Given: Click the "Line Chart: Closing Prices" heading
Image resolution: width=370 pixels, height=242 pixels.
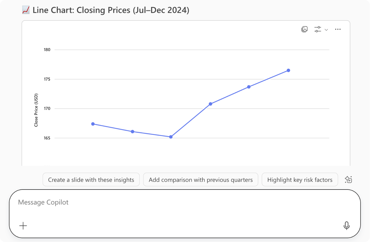Looking at the screenshot, I should click(x=111, y=10).
